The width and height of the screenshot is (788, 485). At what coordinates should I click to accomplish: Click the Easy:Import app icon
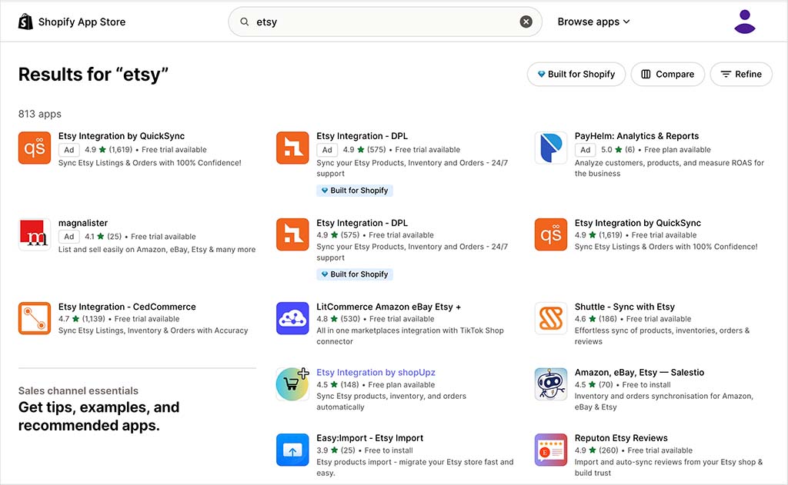point(292,450)
